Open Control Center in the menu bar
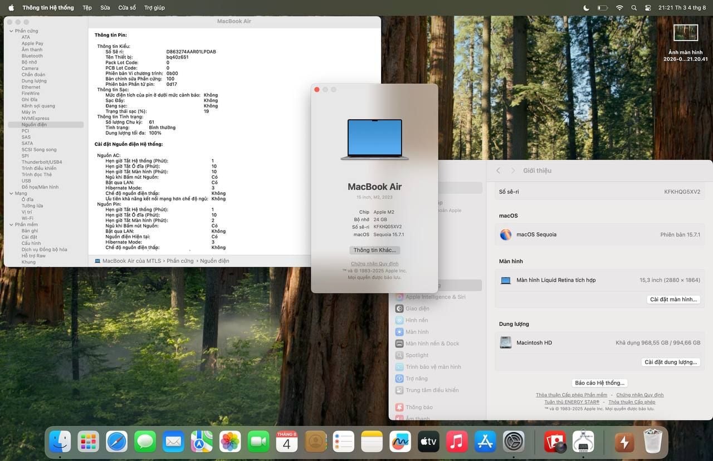This screenshot has height=461, width=713. click(x=648, y=8)
